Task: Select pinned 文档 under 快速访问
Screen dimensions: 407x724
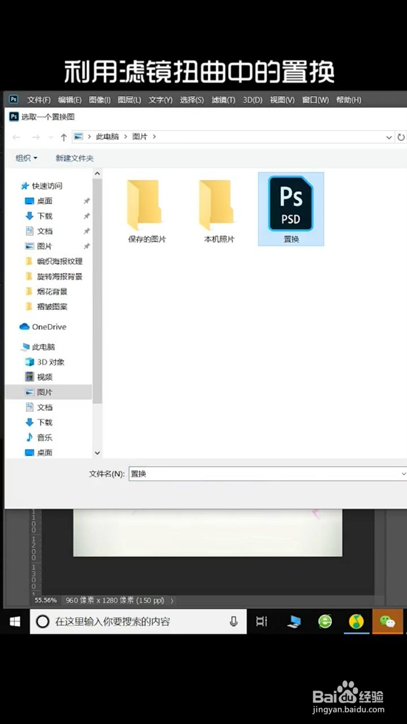Action: coord(40,231)
